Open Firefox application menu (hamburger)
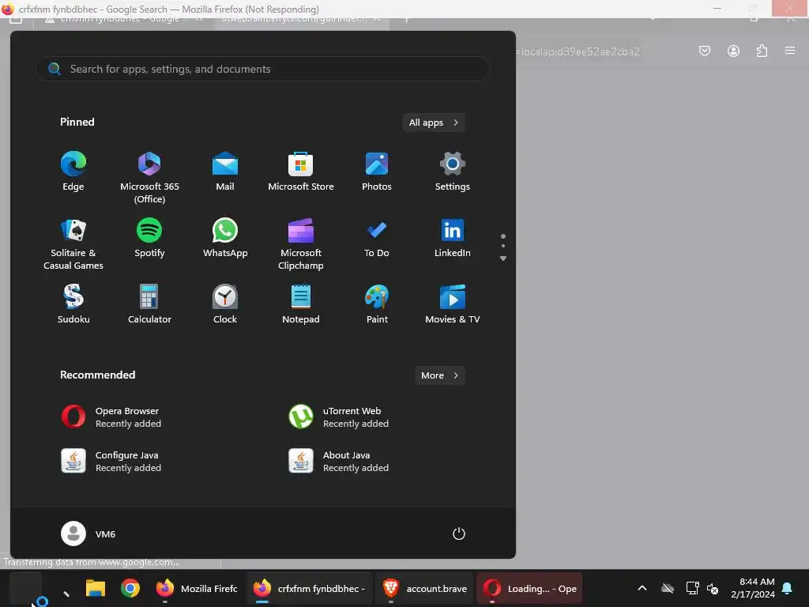Screen dimensions: 809x607 tap(789, 51)
